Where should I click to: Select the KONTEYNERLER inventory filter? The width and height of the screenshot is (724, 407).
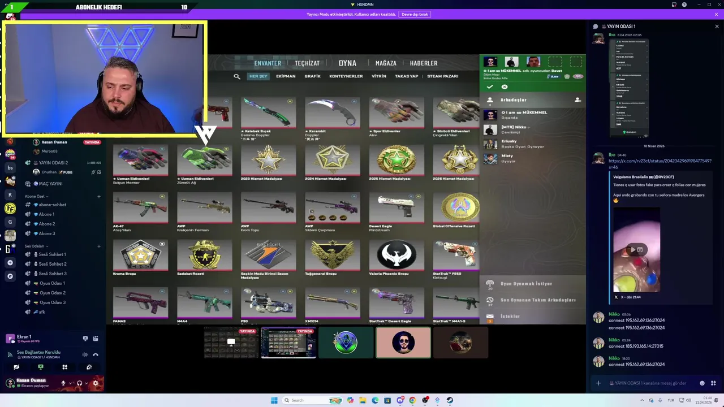(x=346, y=76)
